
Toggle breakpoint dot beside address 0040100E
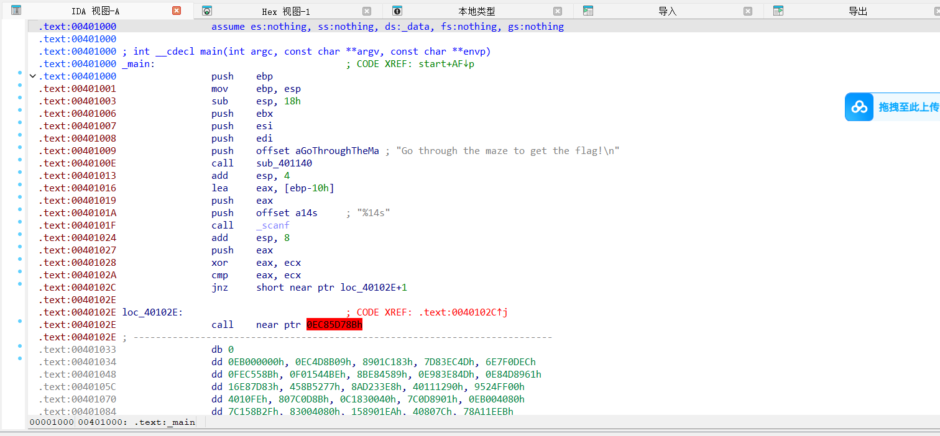pos(21,160)
